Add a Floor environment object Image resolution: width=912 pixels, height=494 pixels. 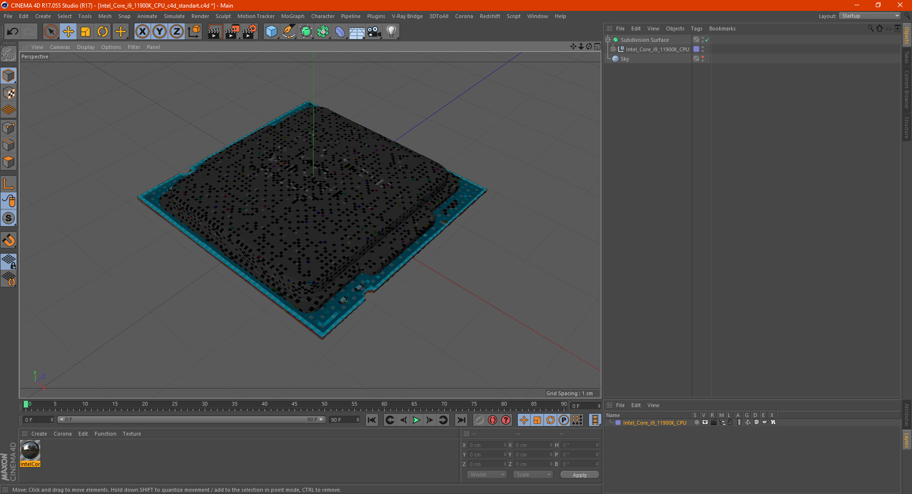(357, 32)
